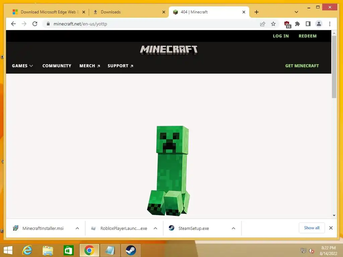The image size is (343, 257).
Task: Select the 404 | Minecraft tab
Action: pos(209,12)
